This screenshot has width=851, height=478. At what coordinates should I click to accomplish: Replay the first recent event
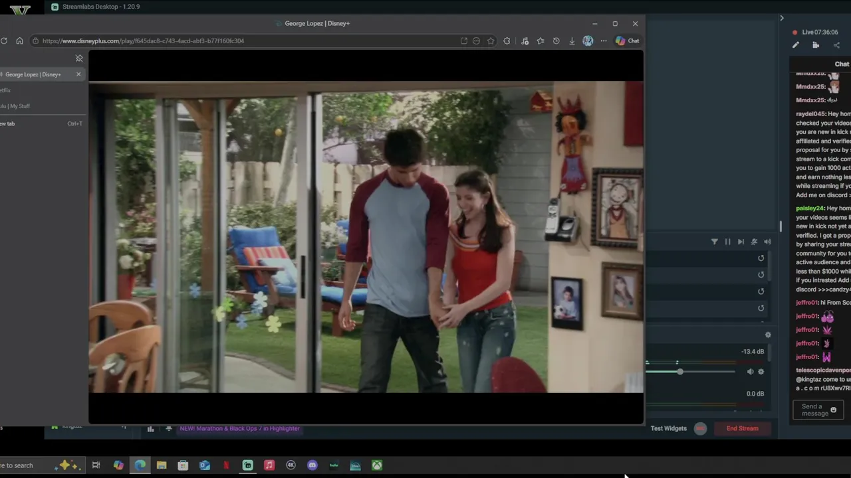coord(761,258)
